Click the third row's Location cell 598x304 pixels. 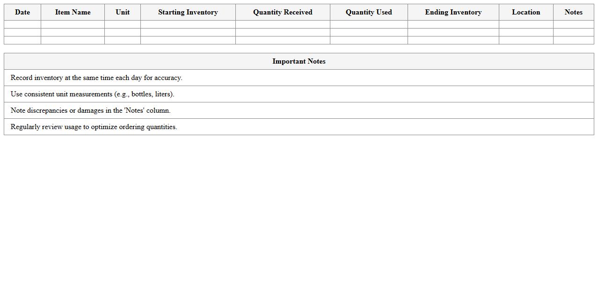[526, 40]
